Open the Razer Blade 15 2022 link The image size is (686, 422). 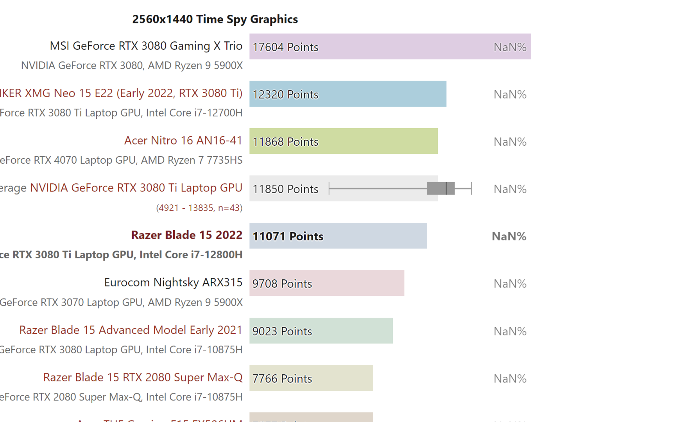pyautogui.click(x=186, y=235)
